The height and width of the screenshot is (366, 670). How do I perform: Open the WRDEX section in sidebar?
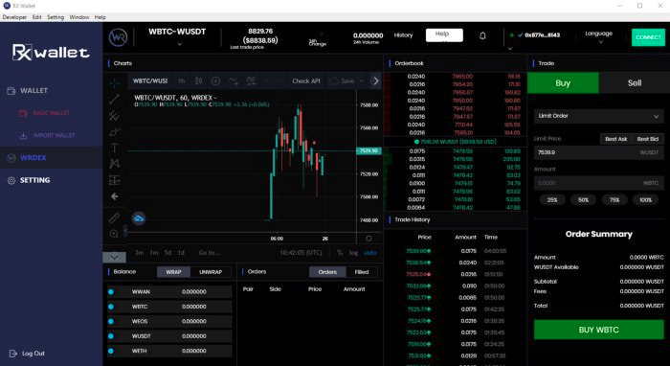[x=33, y=158]
